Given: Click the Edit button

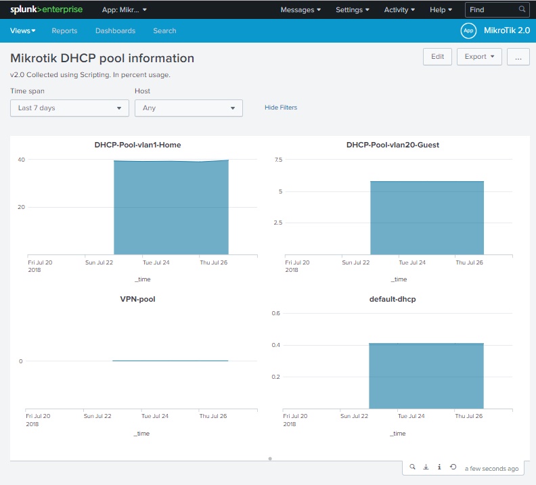Looking at the screenshot, I should tap(437, 57).
